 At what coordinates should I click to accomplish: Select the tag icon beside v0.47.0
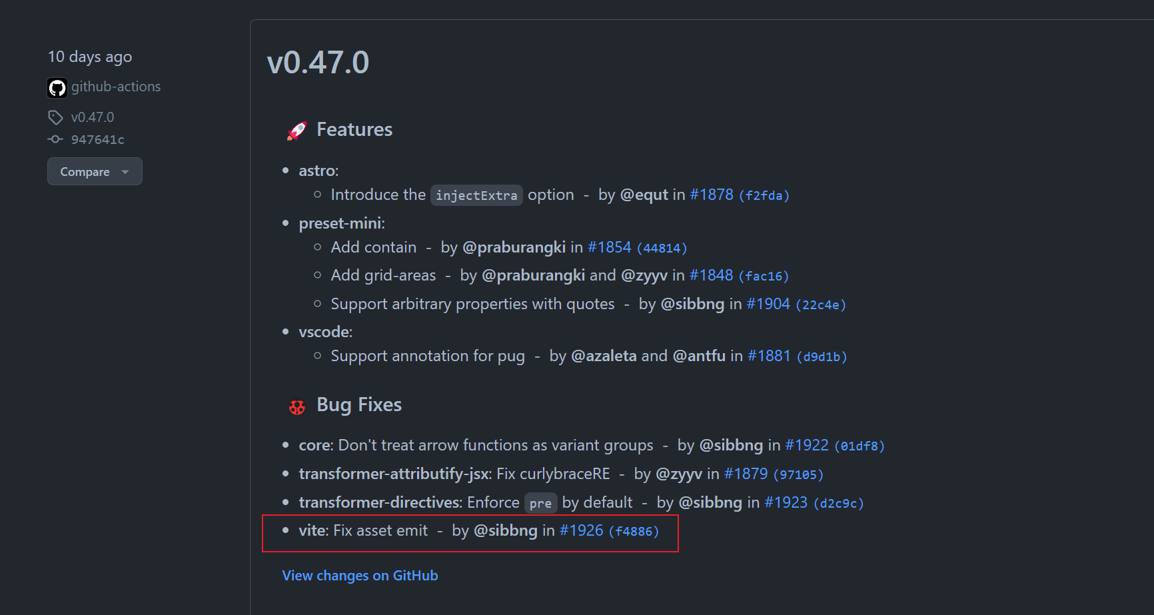click(55, 117)
